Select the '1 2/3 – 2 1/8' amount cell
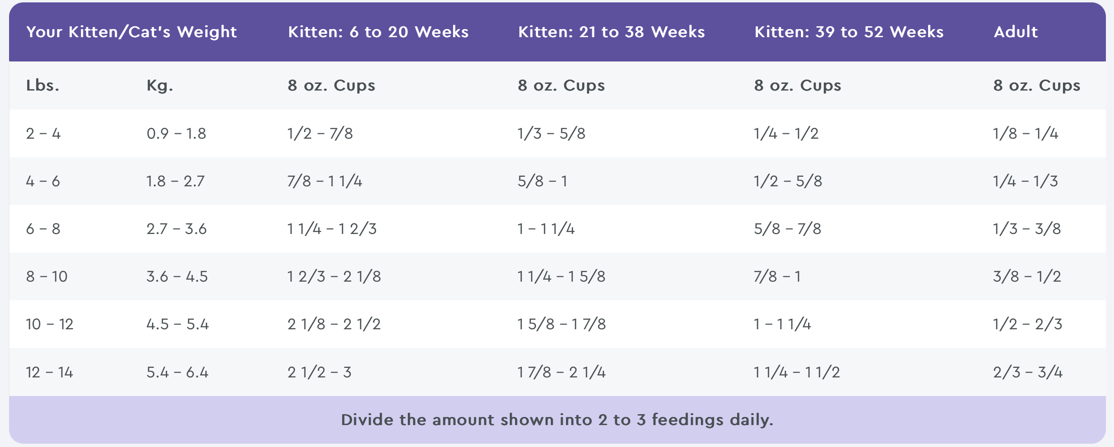1114x447 pixels. click(334, 276)
